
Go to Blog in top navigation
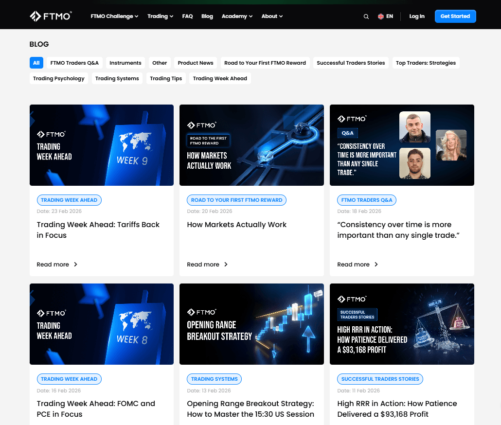point(207,16)
